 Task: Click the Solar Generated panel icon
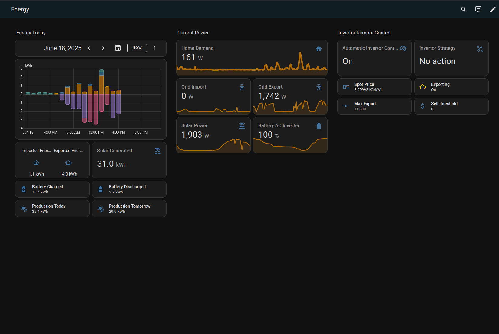point(158,151)
